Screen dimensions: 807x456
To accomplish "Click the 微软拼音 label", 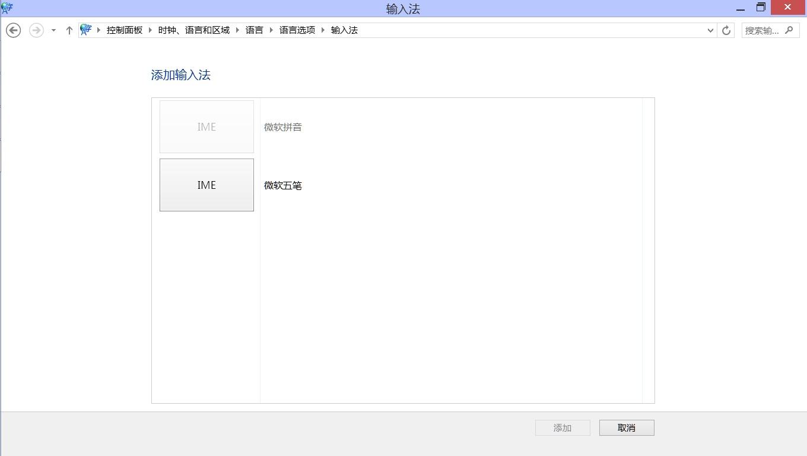I will pos(283,127).
